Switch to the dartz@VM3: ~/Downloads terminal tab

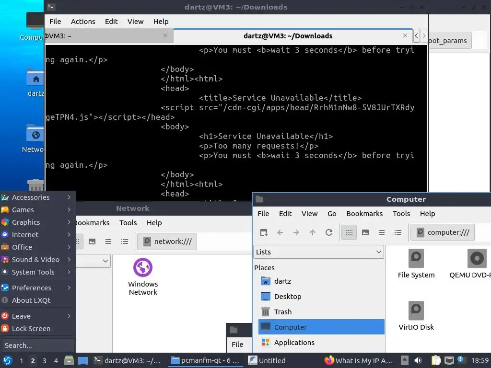288,36
